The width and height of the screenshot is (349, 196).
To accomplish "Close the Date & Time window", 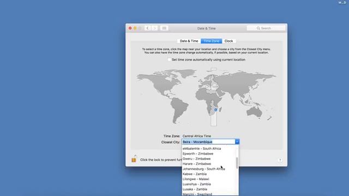I will click(x=130, y=28).
